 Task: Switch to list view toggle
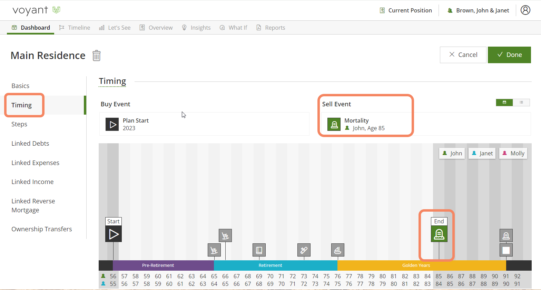tap(521, 102)
